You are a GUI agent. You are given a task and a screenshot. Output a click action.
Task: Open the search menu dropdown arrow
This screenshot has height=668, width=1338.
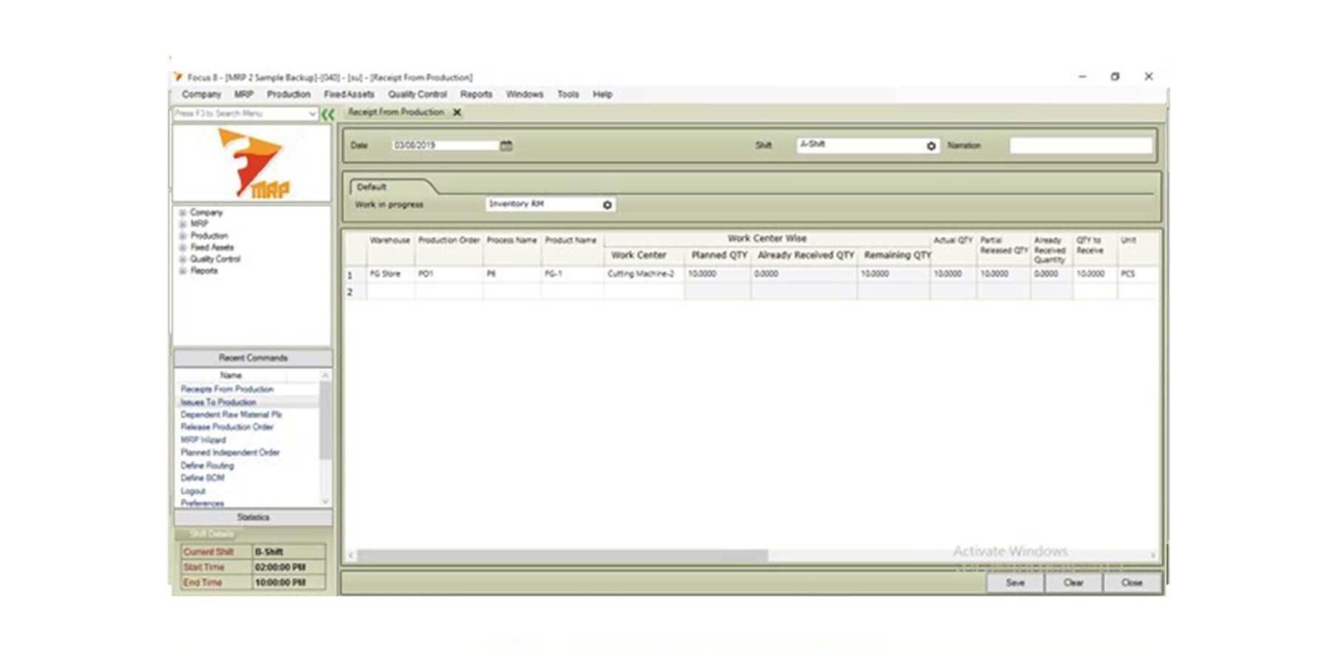[312, 114]
